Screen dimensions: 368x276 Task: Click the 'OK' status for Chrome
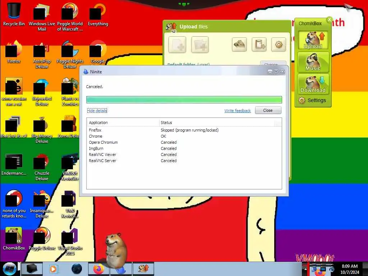tap(164, 136)
